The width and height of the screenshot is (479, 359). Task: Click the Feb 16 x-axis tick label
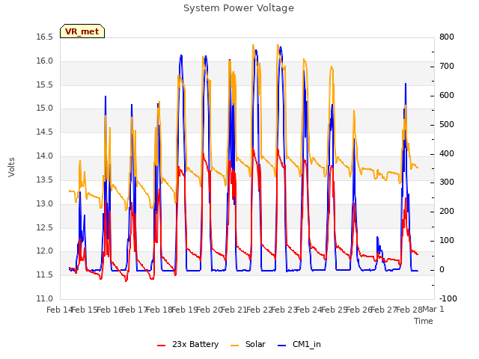[x=110, y=310]
